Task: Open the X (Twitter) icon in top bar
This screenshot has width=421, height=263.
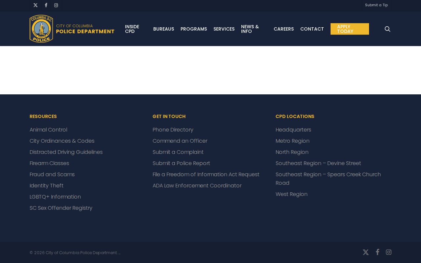Action: pos(36,5)
